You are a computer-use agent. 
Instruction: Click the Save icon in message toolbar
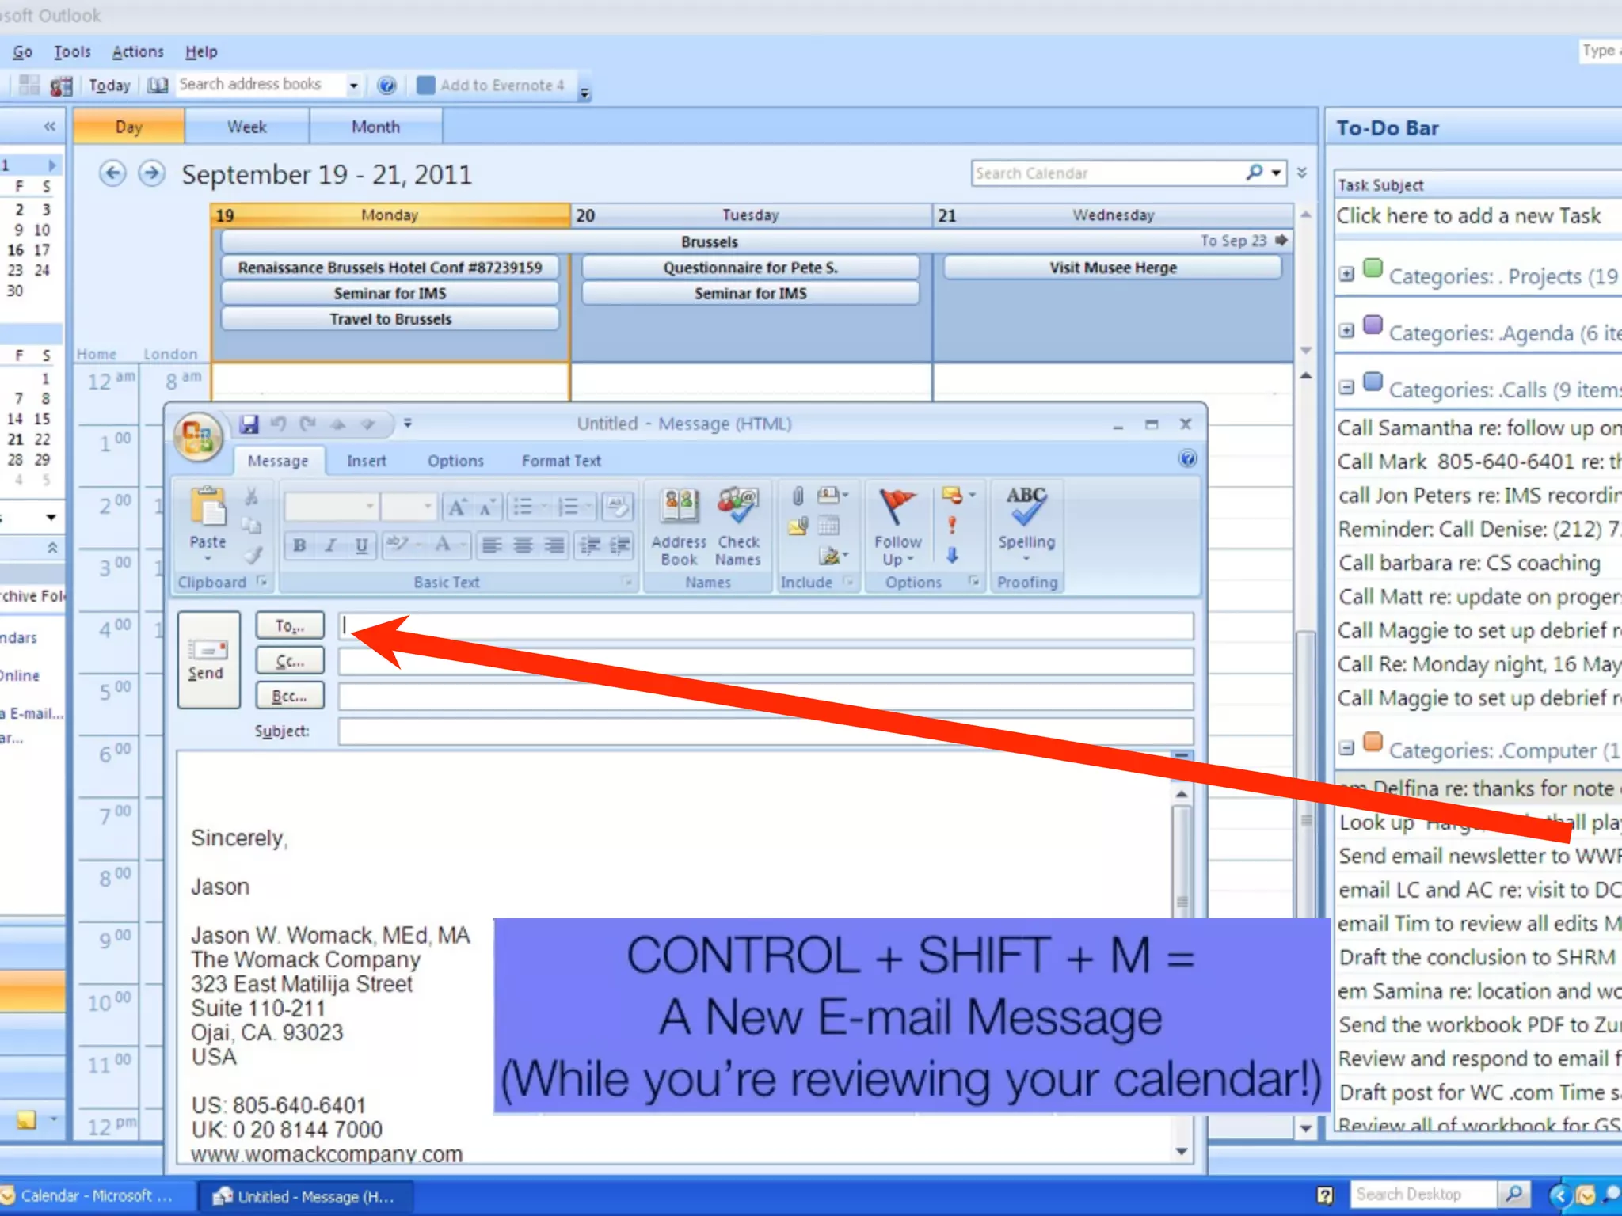pyautogui.click(x=249, y=424)
